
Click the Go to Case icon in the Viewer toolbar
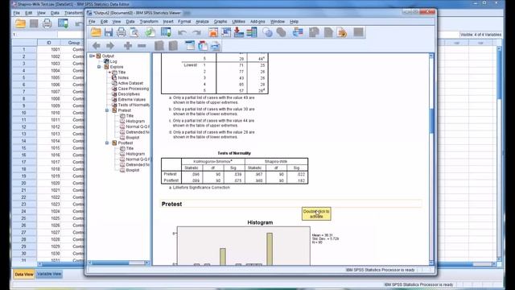pos(226,32)
